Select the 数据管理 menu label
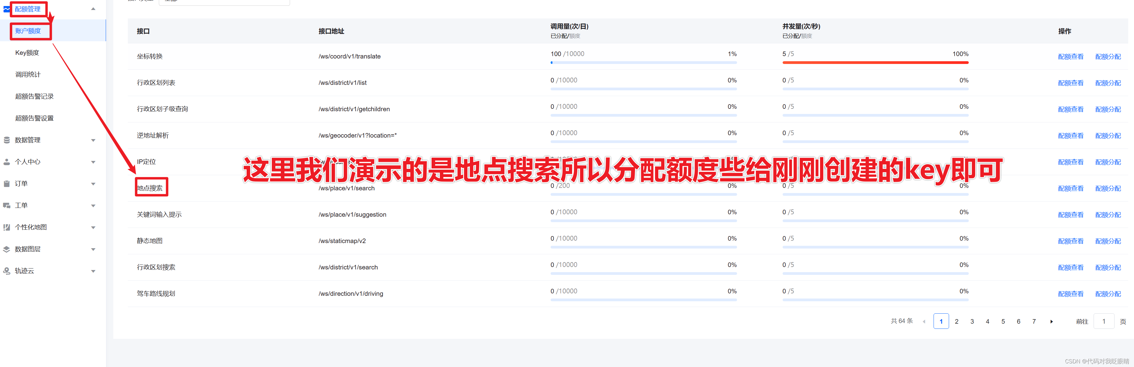 [x=28, y=140]
